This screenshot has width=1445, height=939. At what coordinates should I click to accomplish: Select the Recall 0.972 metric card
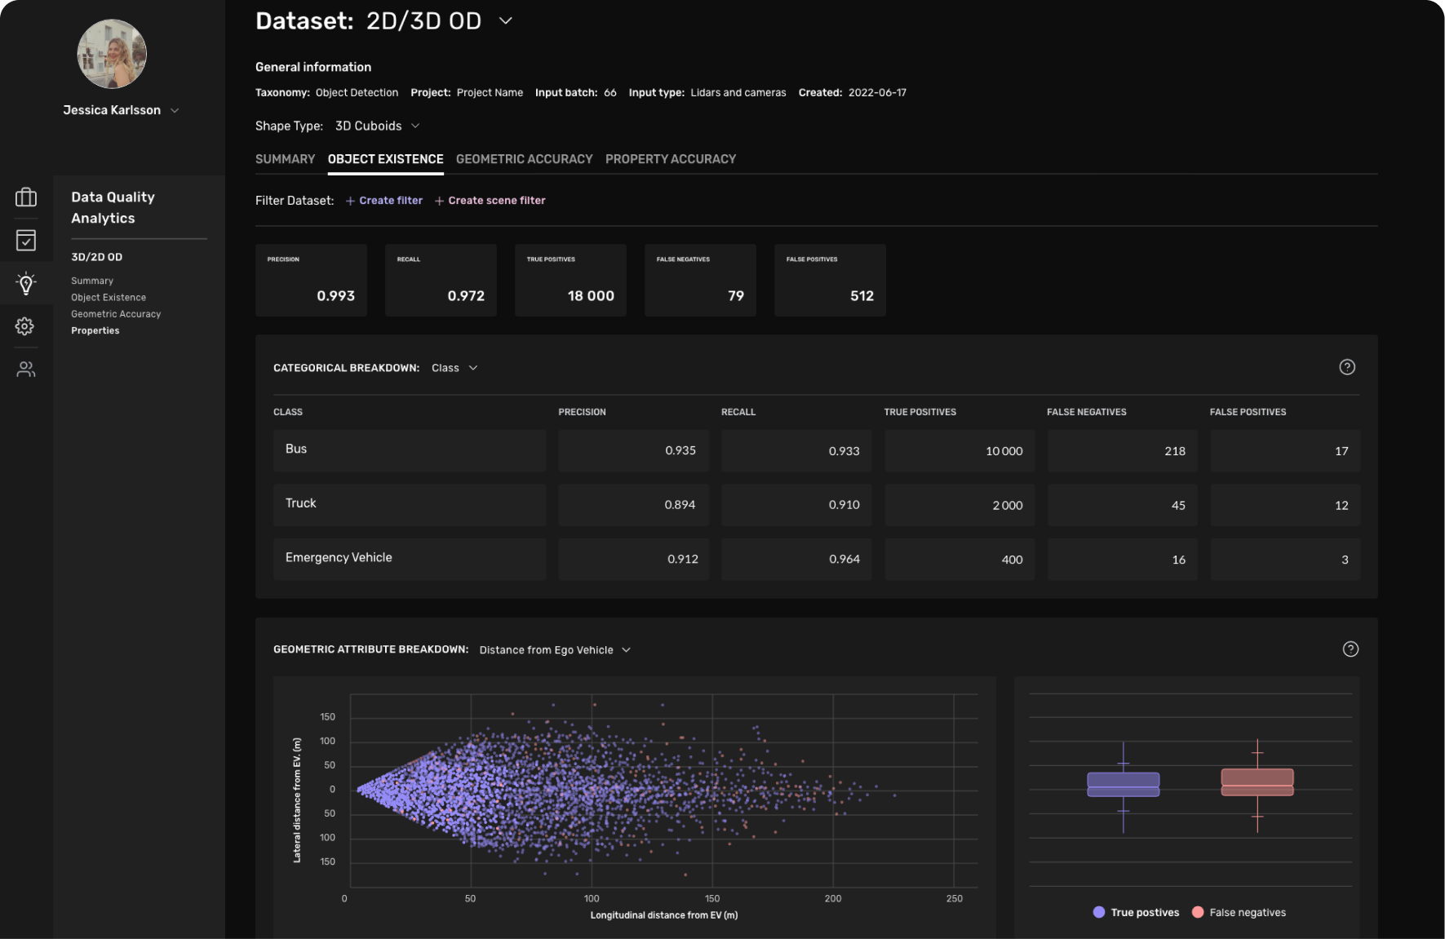(441, 280)
